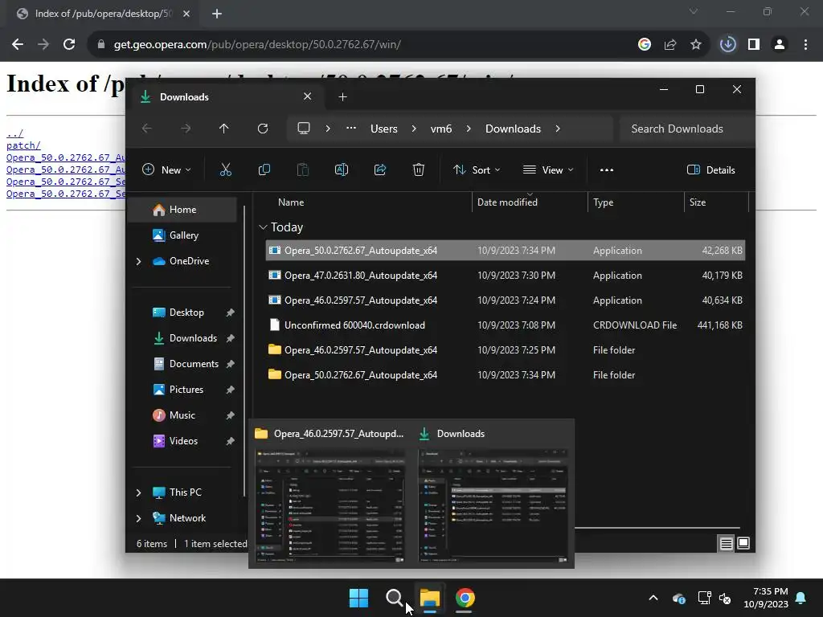Add a new Explorer tab
The height and width of the screenshot is (617, 823).
342,97
